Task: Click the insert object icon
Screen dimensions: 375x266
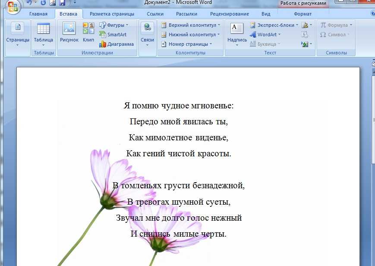Action: [306, 44]
